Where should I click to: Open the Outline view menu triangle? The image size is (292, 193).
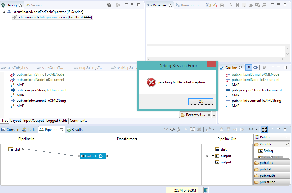click(273, 67)
